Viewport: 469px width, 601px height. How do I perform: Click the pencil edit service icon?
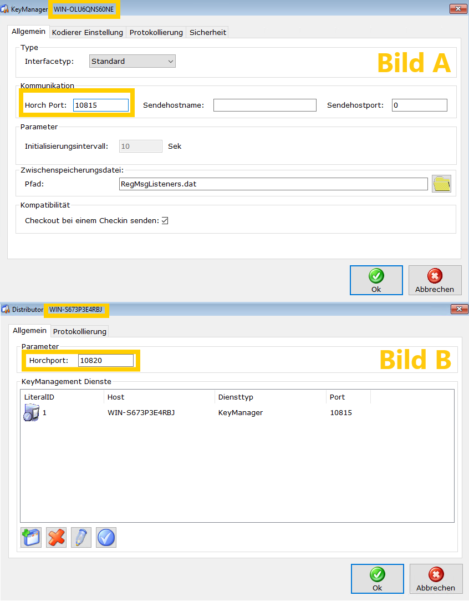click(x=81, y=537)
